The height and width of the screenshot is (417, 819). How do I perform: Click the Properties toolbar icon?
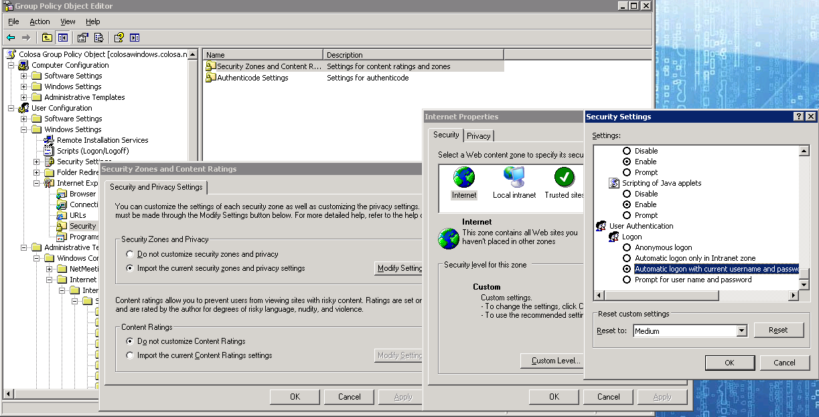coord(83,38)
